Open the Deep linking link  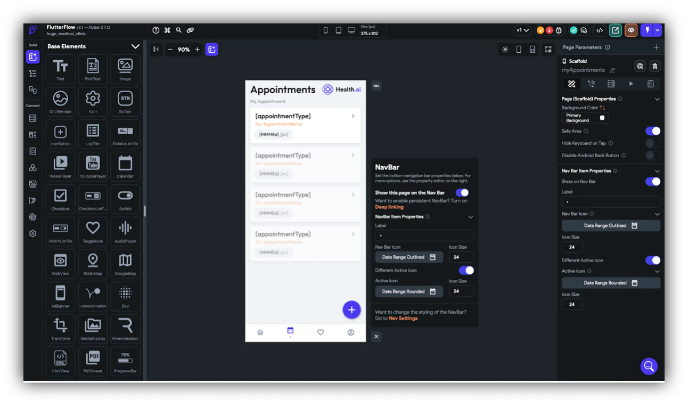(x=389, y=207)
